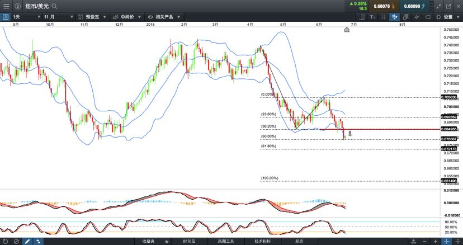
Task: Click the red horizontal support line
Action: [380, 129]
